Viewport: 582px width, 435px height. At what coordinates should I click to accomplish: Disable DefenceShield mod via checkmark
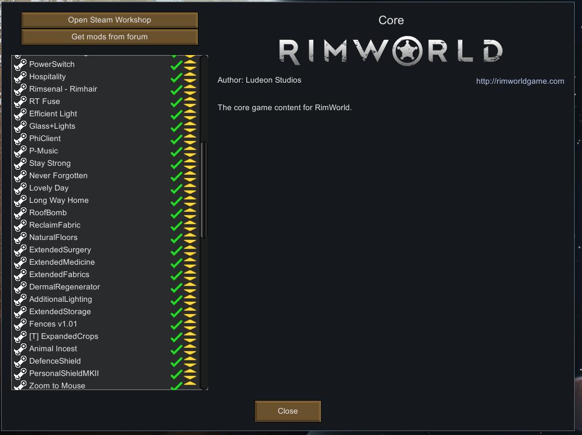pos(177,361)
